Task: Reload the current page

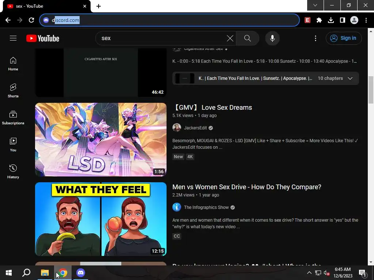Action: pos(31,20)
